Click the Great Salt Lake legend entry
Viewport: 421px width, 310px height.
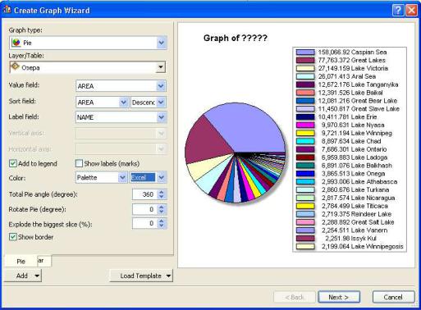point(358,222)
